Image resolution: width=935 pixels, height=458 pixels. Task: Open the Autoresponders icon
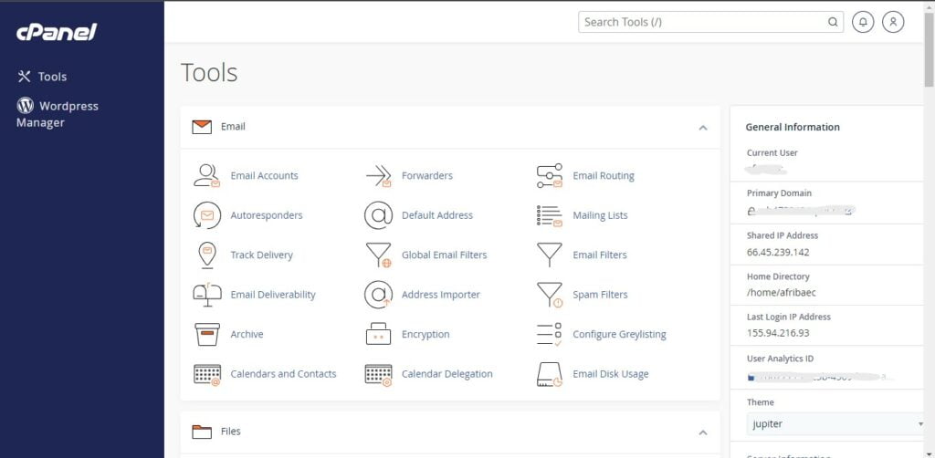pyautogui.click(x=207, y=215)
